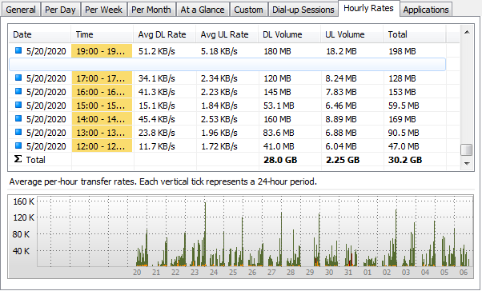Click the 17:00 - 17... time cell
The height and width of the screenshot is (291, 482).
click(x=102, y=78)
